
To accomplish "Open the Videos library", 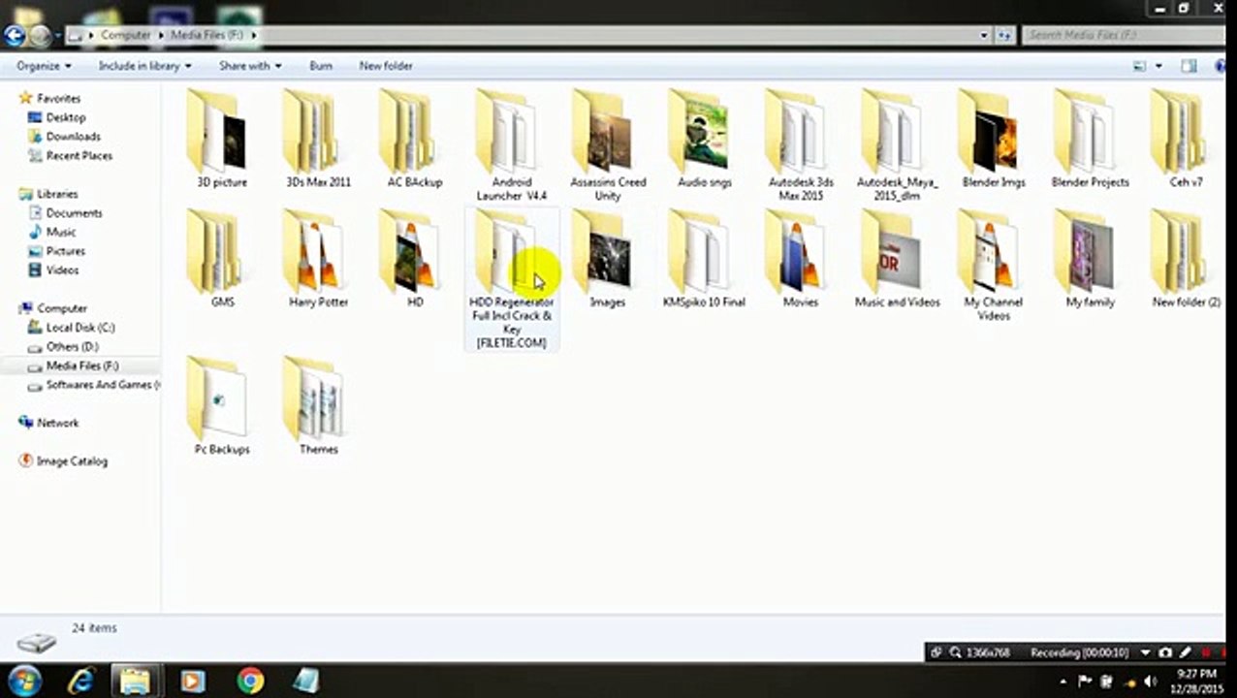I will click(x=62, y=270).
